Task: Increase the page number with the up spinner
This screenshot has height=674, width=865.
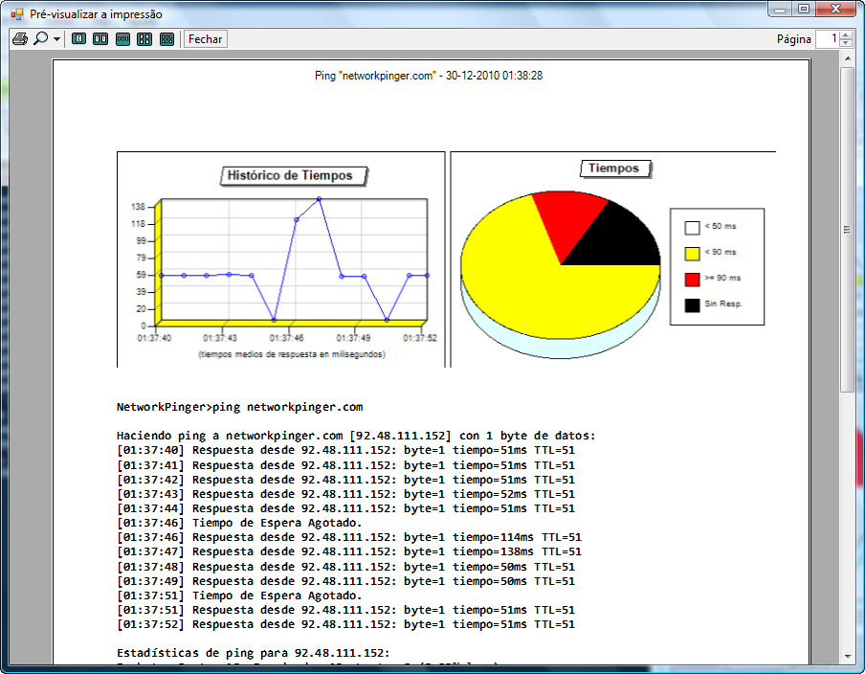Action: [x=846, y=35]
